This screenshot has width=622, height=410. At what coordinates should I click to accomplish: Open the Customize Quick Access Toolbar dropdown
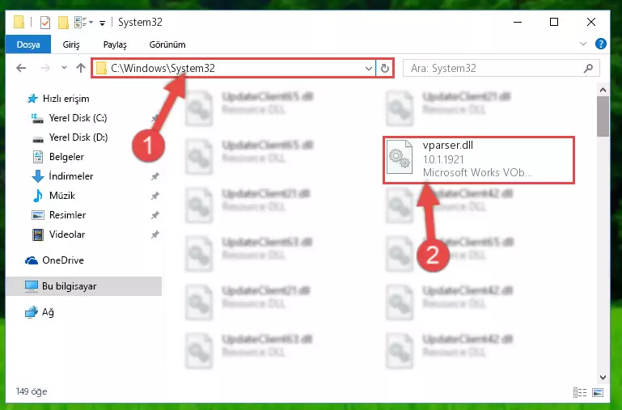102,23
